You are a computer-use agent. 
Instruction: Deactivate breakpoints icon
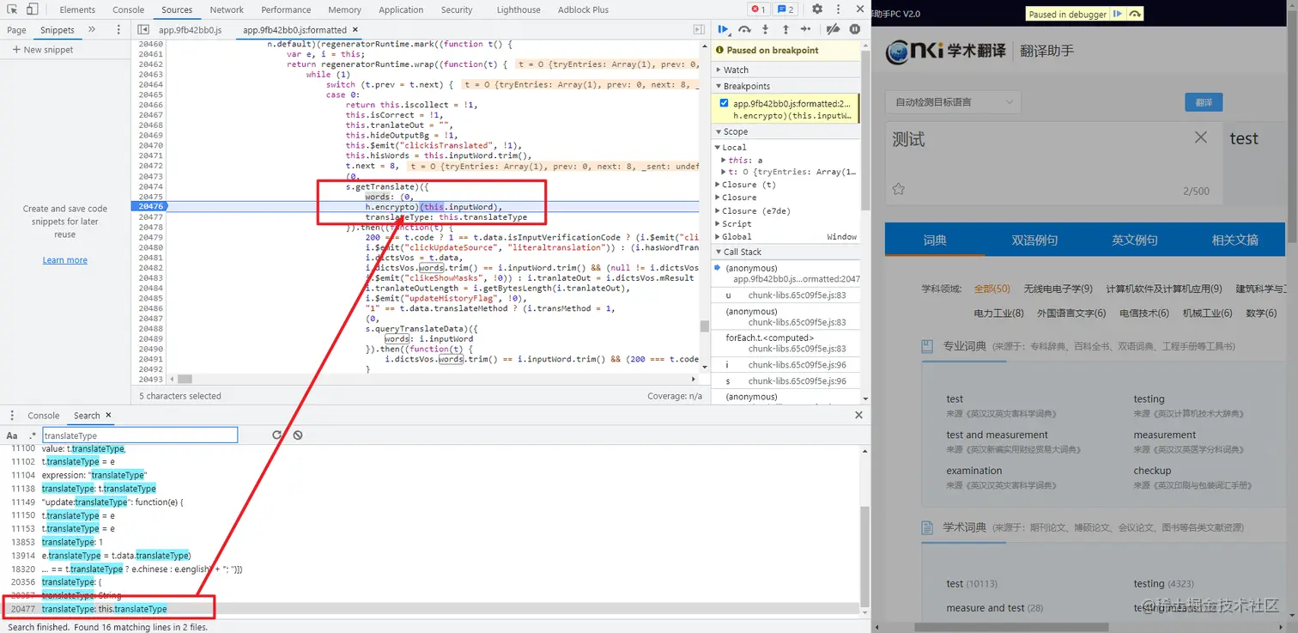pos(832,29)
